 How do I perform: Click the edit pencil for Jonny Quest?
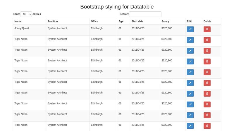[x=190, y=29]
